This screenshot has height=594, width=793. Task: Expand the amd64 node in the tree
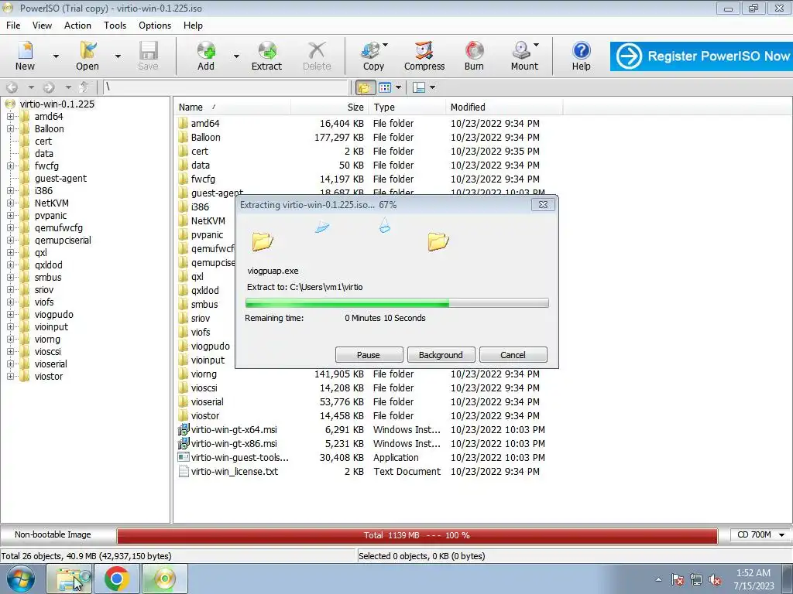pos(10,117)
